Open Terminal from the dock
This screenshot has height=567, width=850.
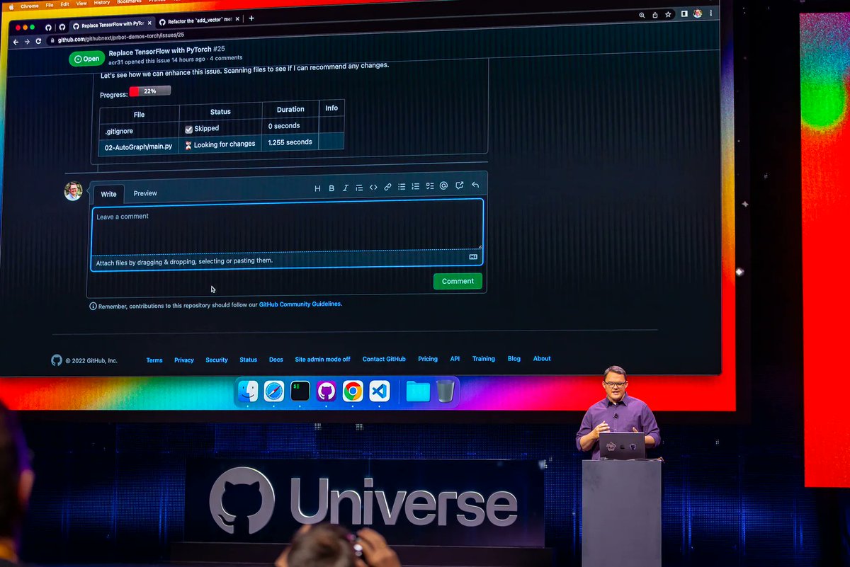pyautogui.click(x=300, y=391)
